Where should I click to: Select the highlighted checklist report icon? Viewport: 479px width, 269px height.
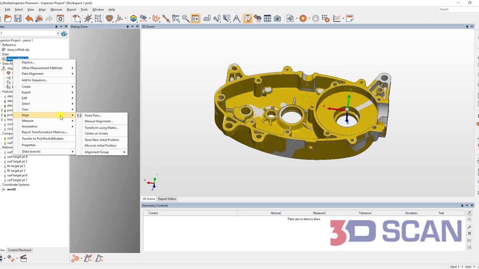(248, 18)
